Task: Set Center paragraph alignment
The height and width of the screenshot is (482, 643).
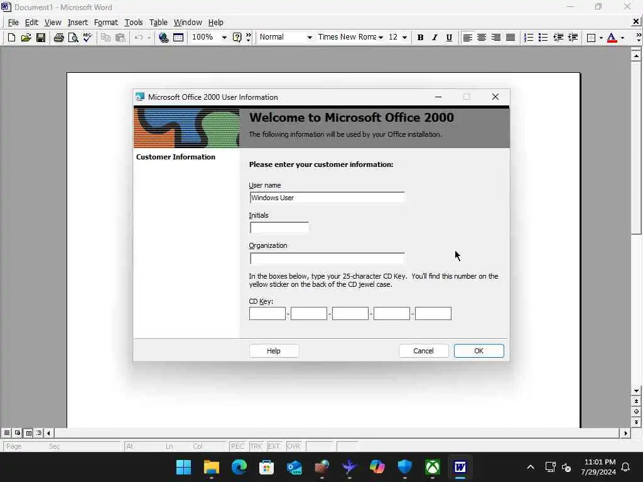Action: [x=482, y=38]
